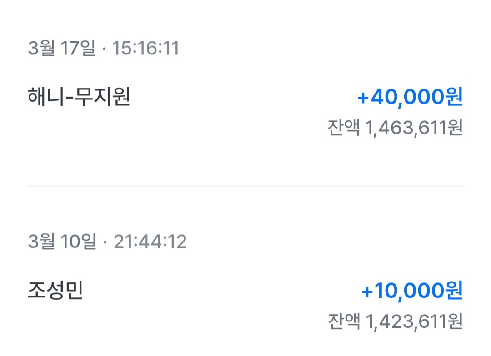Click blank space between 조성민 and +10,000원
This screenshot has height=356, width=491.
point(218,291)
